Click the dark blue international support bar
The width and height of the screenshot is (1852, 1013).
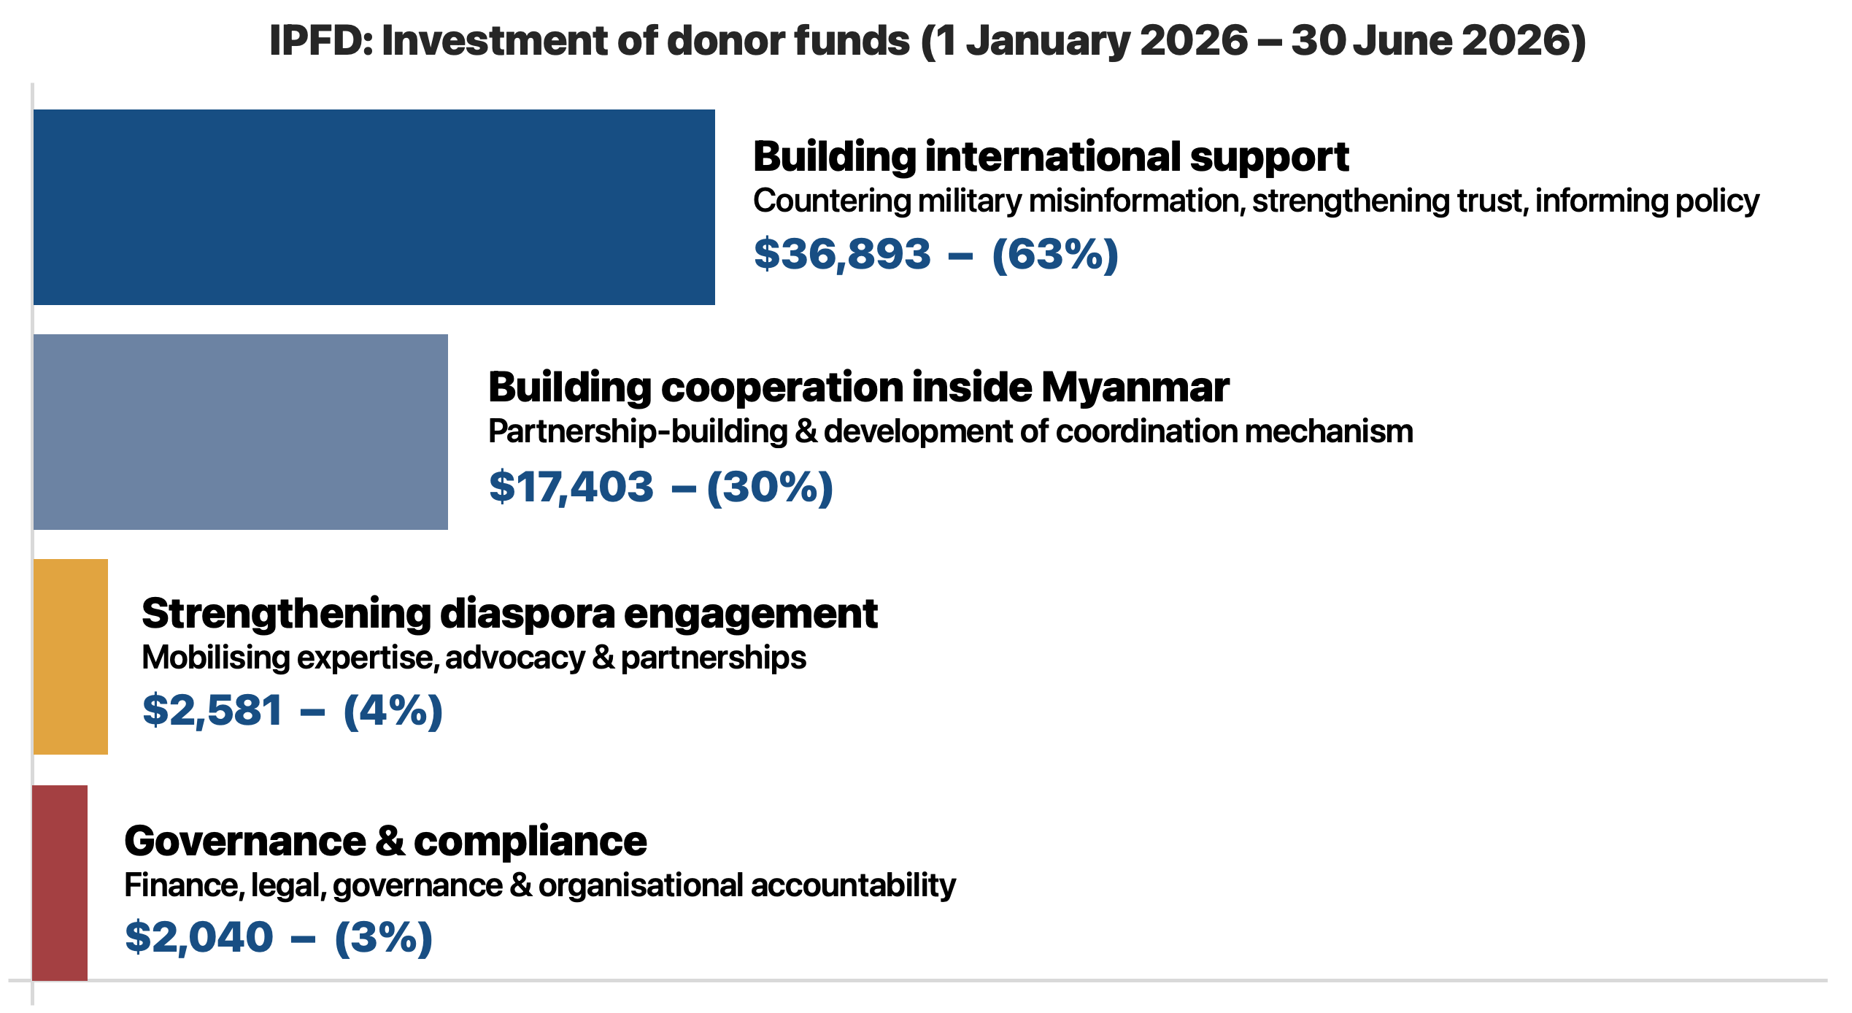(x=374, y=207)
